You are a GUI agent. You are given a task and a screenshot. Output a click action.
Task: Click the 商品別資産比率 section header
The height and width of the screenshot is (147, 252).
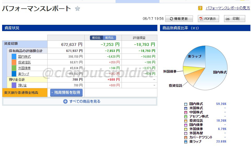(x=205, y=28)
